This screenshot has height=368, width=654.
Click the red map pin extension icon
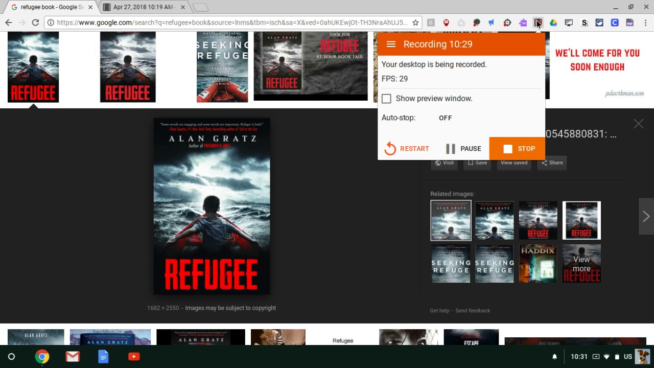[x=446, y=22]
